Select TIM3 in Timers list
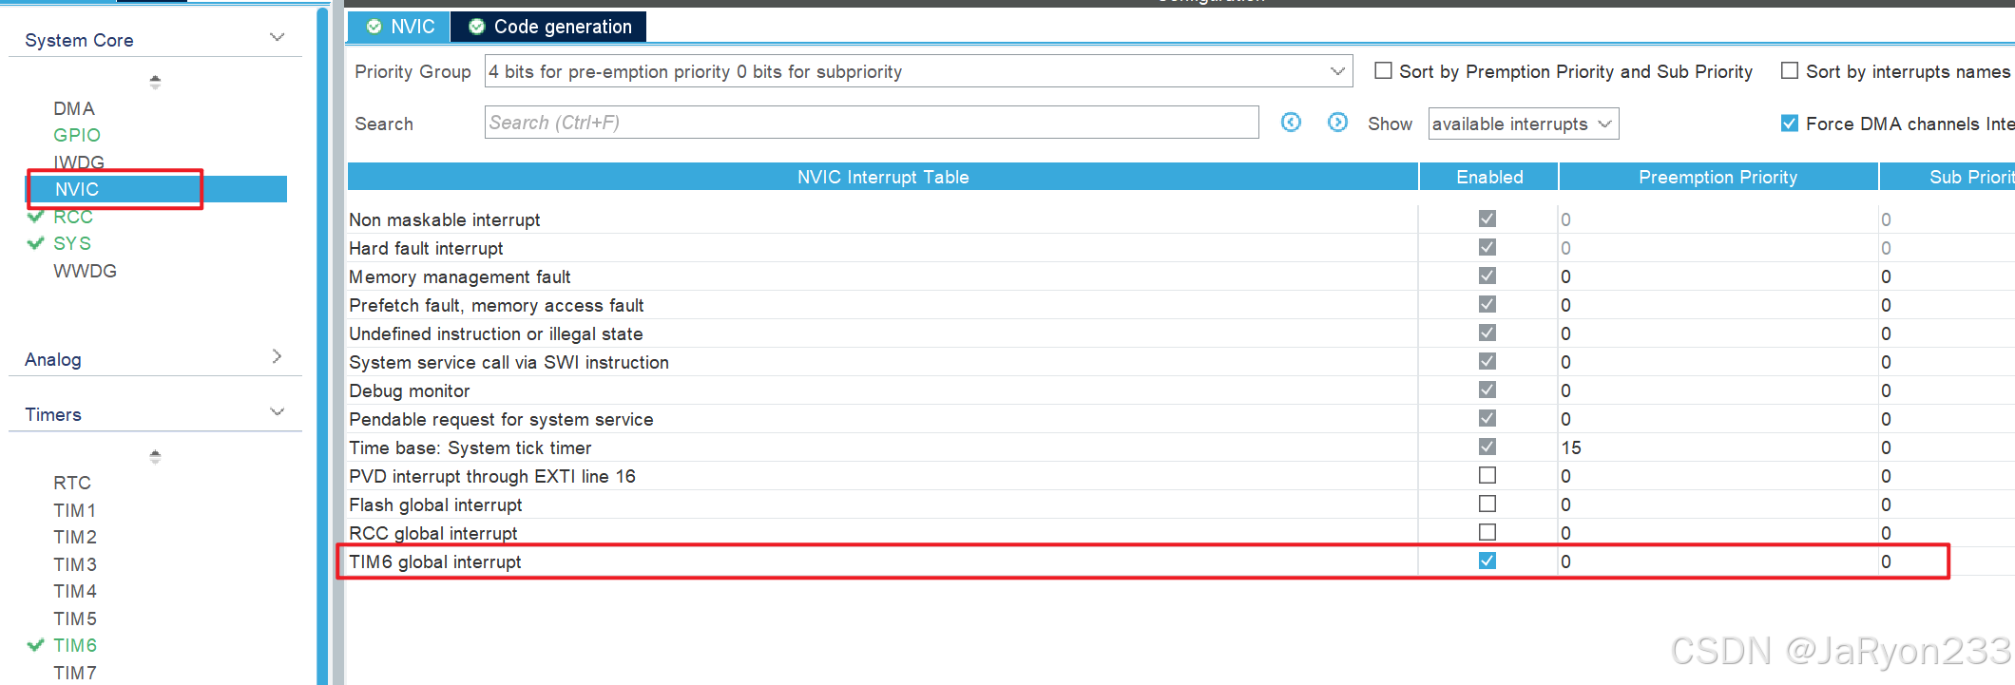This screenshot has height=685, width=2015. [75, 564]
